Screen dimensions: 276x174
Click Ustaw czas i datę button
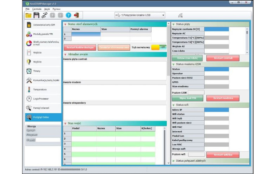(x=187, y=58)
